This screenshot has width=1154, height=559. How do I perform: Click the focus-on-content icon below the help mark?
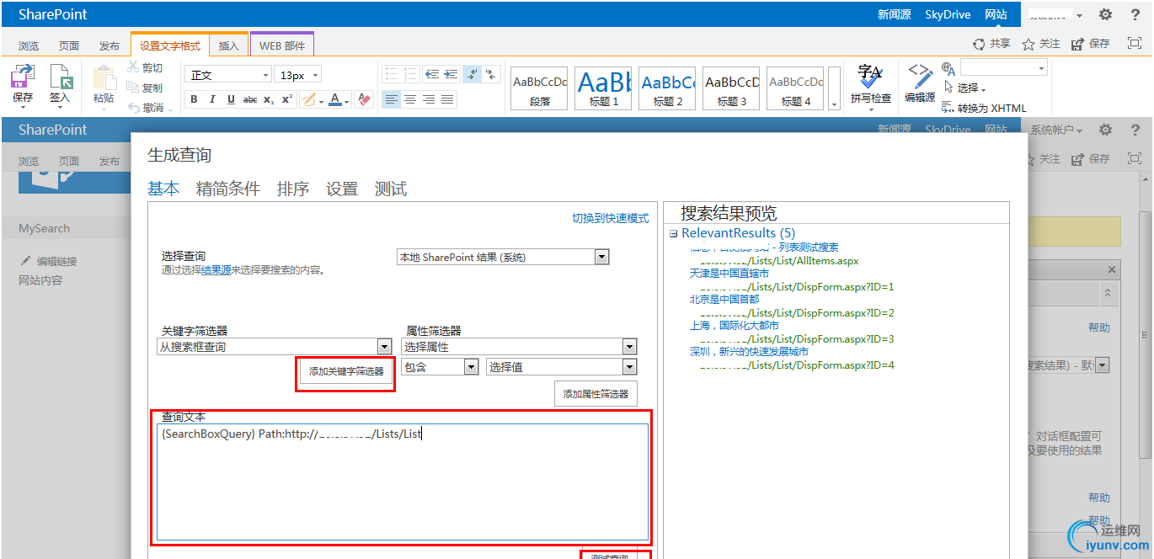coord(1134,44)
